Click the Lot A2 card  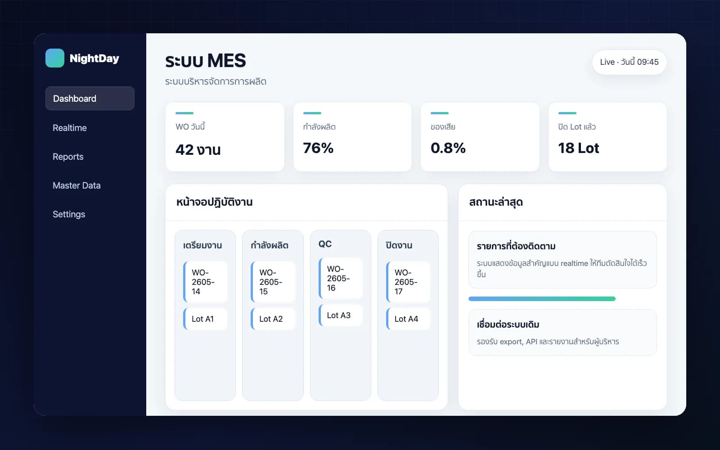point(273,319)
